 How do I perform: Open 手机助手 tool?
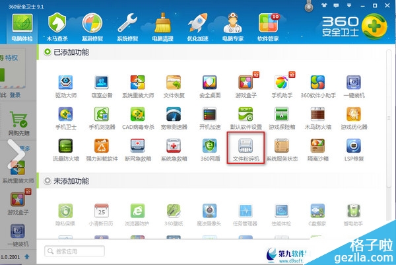click(282, 87)
